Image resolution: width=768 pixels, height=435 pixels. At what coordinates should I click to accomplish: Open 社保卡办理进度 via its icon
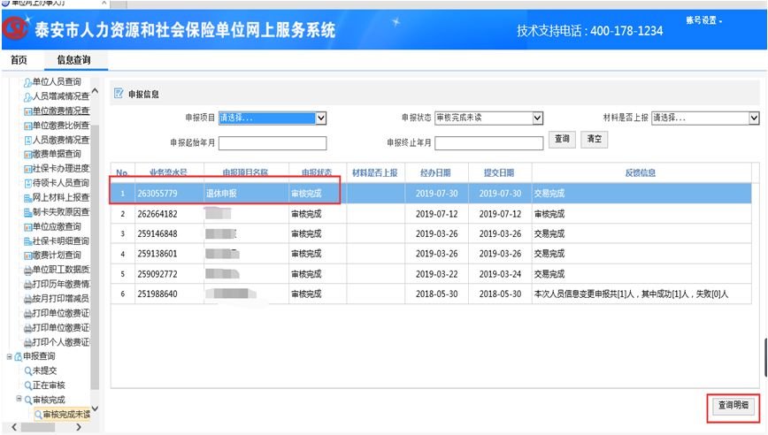coord(27,168)
